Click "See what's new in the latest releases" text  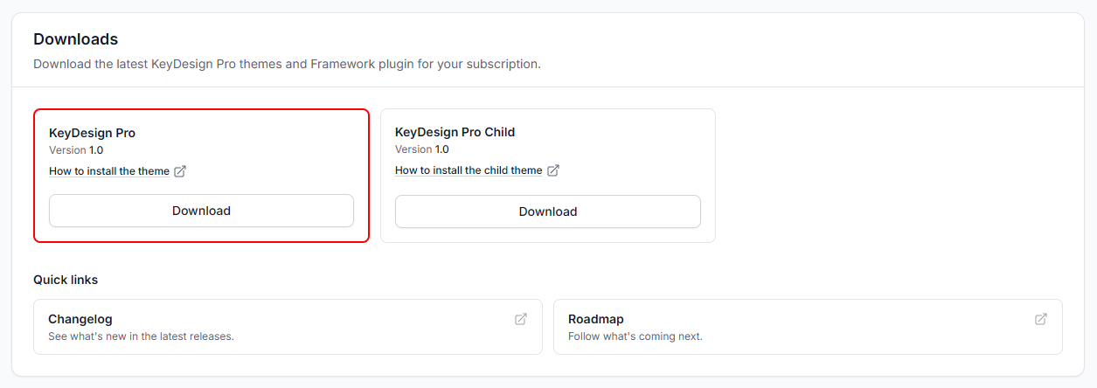point(141,336)
